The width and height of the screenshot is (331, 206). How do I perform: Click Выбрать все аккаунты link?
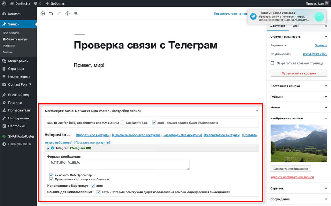(x=93, y=135)
